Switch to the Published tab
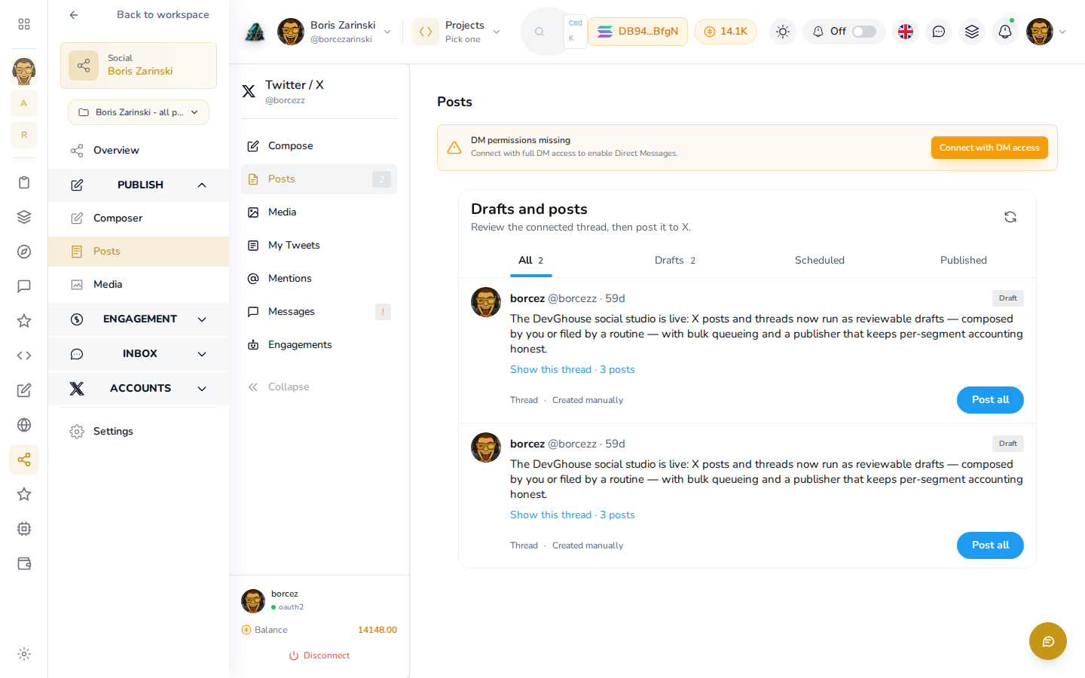Viewport: 1085px width, 678px height. [x=964, y=261]
